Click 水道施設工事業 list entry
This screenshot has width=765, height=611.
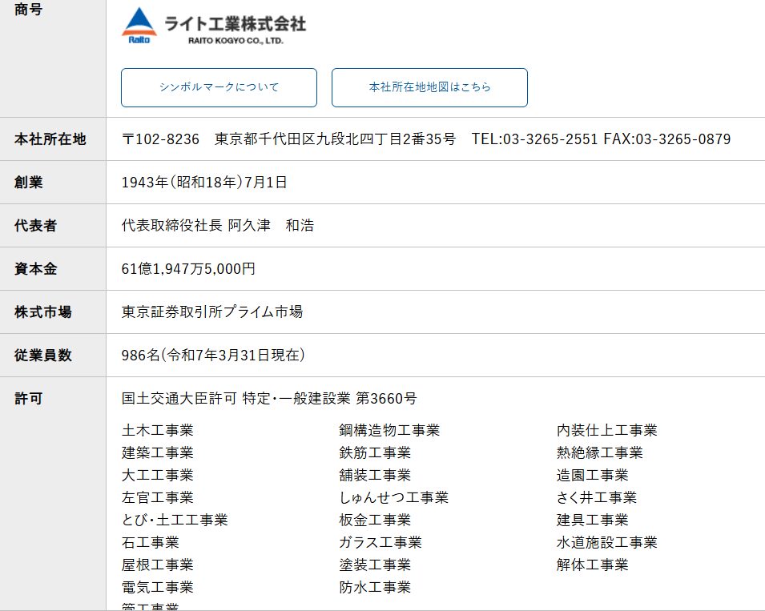606,543
